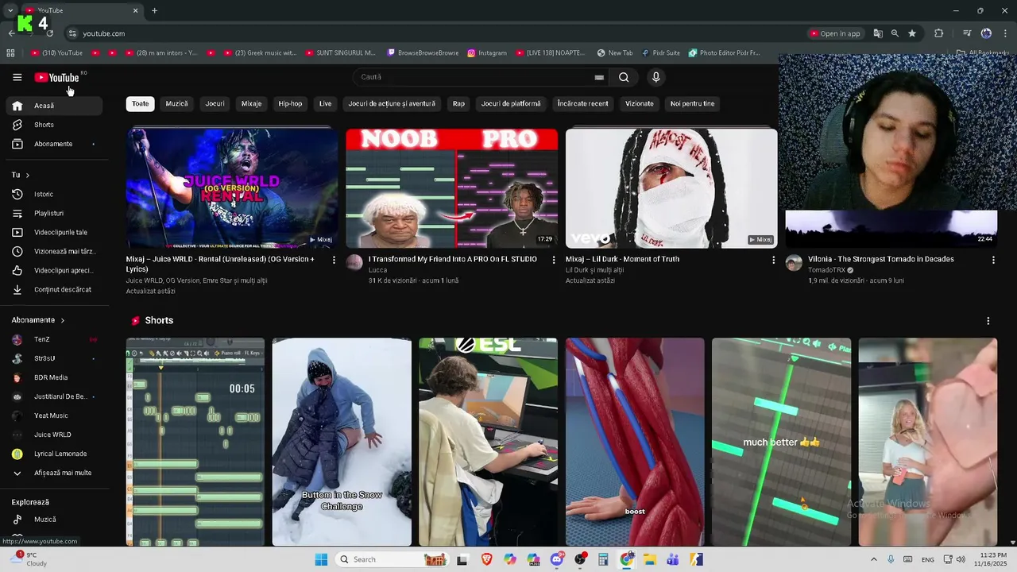The width and height of the screenshot is (1017, 572).
Task: Select Jocuri de acțiune și aventură chip
Action: [x=392, y=104]
